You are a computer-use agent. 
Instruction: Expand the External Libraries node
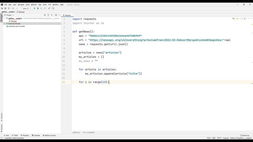pos(4,24)
